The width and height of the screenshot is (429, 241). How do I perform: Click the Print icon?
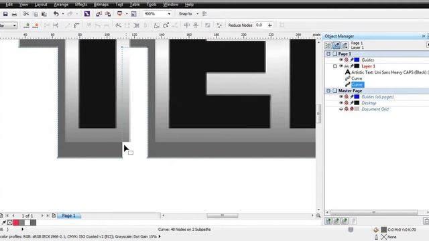[x=14, y=13]
